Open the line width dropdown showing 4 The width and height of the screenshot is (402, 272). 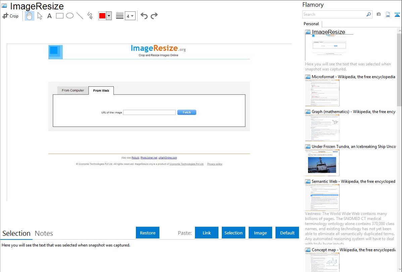130,16
